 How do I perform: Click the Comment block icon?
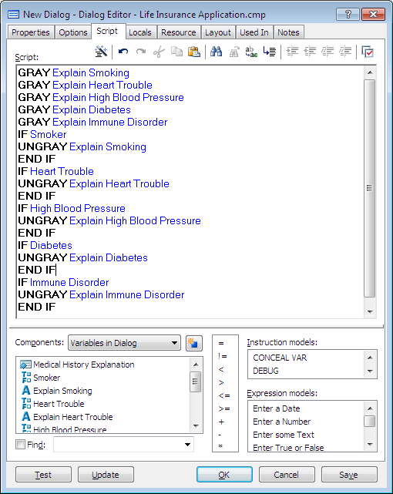tap(327, 52)
